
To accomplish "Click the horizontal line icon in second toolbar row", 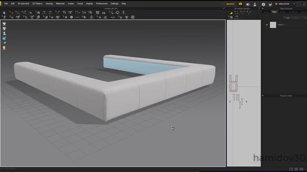I will tap(78, 17).
